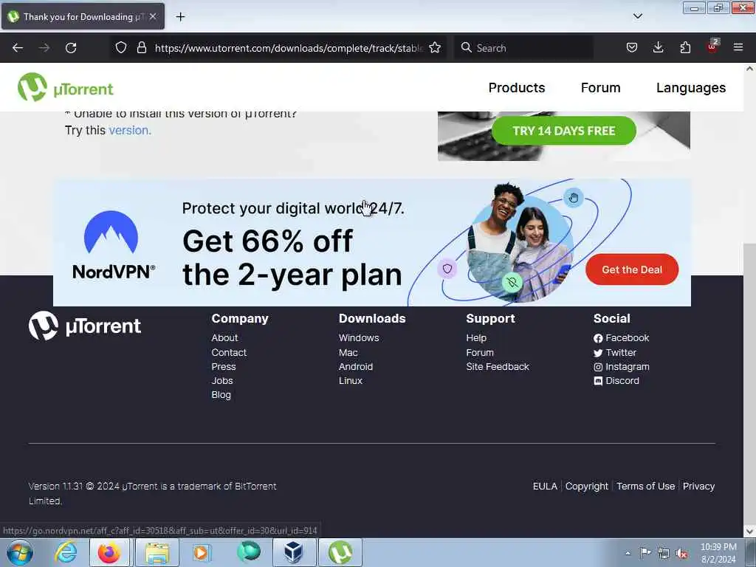Click the TRY 14 DAYS FREE button
756x567 pixels.
tap(563, 131)
